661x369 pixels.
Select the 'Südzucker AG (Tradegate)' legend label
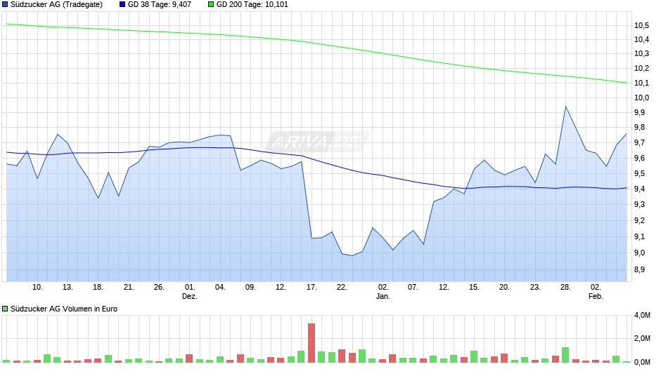(x=56, y=5)
